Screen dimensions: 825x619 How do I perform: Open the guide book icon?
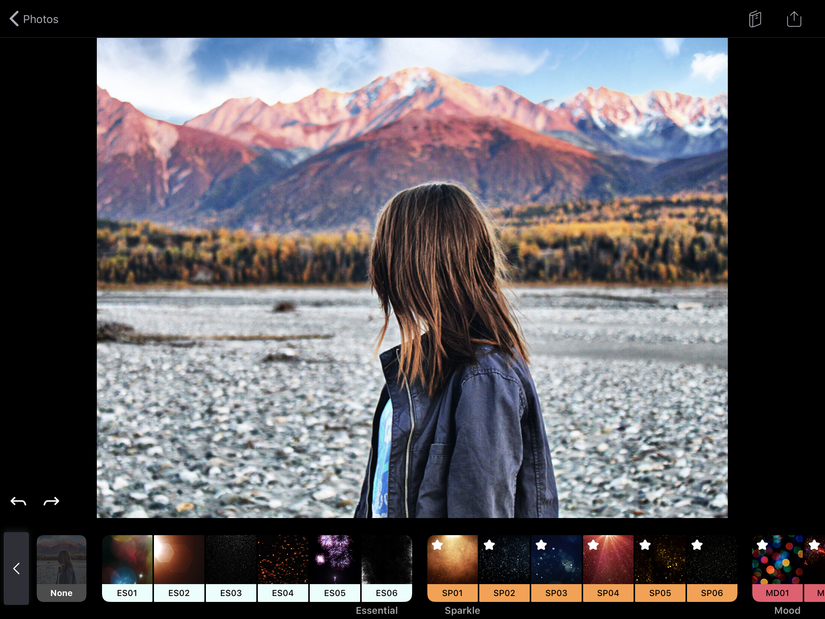tap(755, 19)
